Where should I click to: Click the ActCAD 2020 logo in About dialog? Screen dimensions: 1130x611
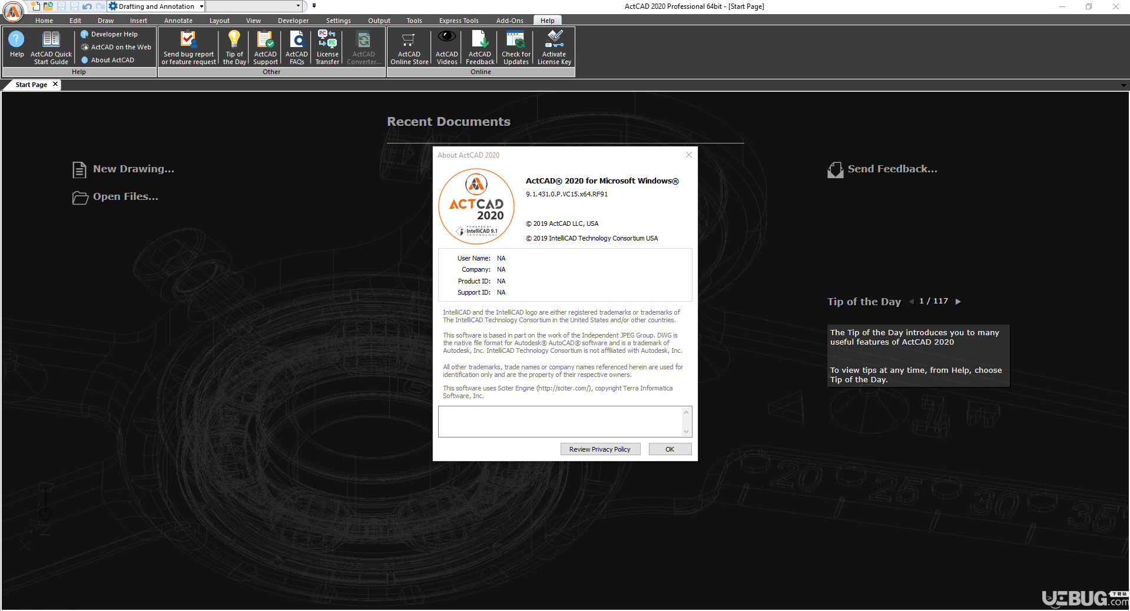(x=476, y=206)
